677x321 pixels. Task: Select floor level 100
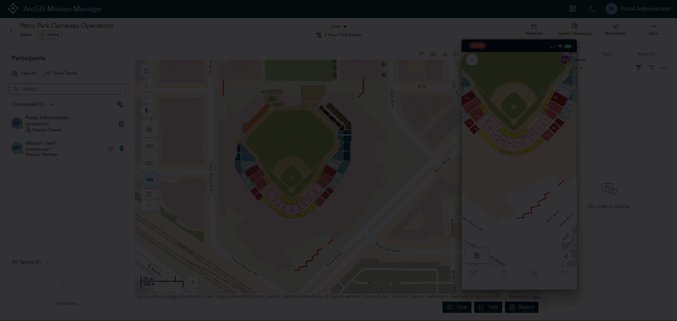tap(149, 180)
